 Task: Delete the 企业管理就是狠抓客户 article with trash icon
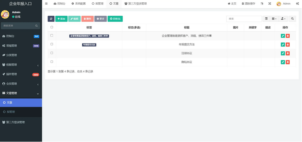tap(288, 36)
